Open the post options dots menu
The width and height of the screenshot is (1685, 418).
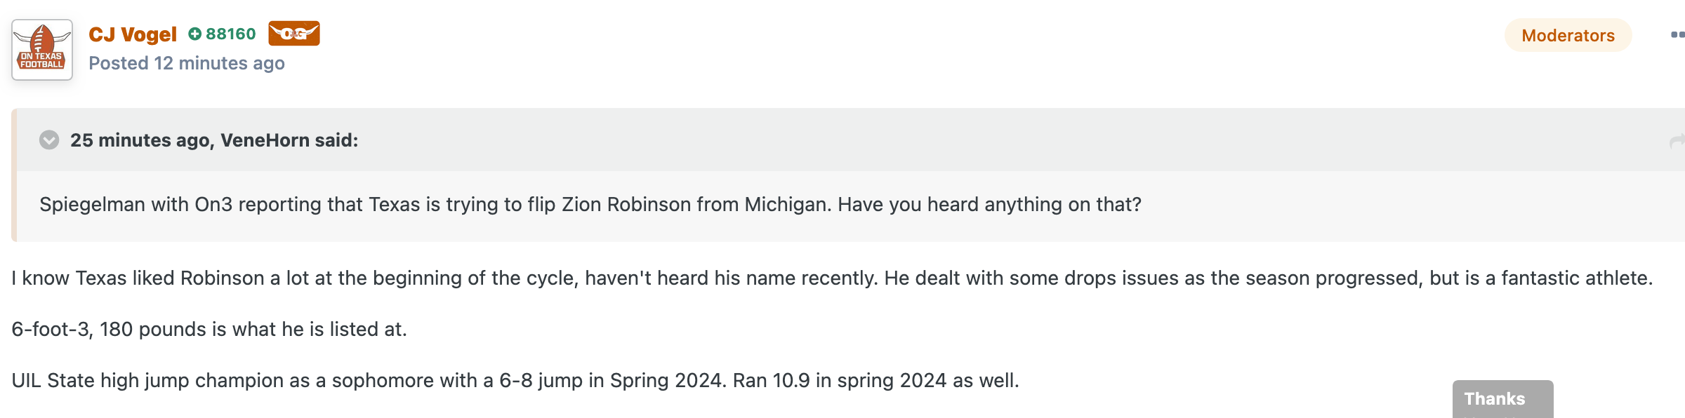point(1677,35)
